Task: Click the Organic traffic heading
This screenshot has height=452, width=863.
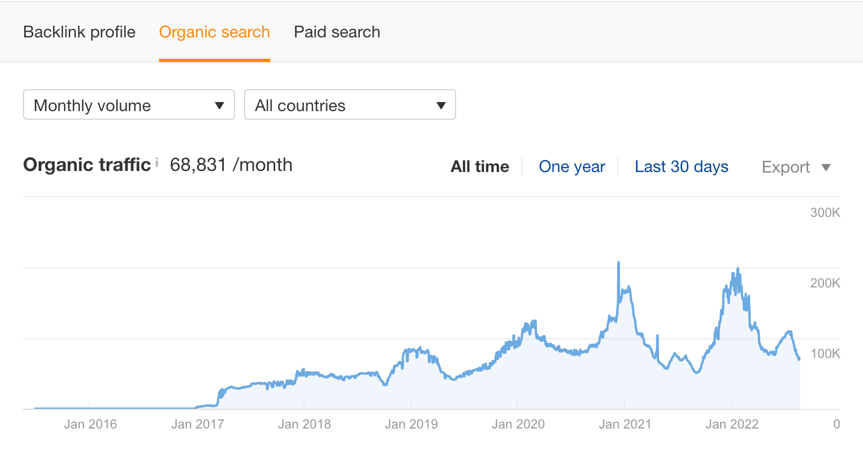Action: [87, 165]
